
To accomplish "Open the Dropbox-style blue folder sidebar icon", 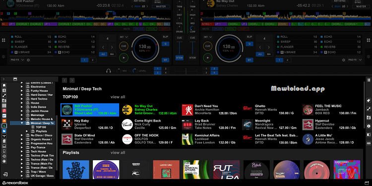I will [x=4, y=131].
